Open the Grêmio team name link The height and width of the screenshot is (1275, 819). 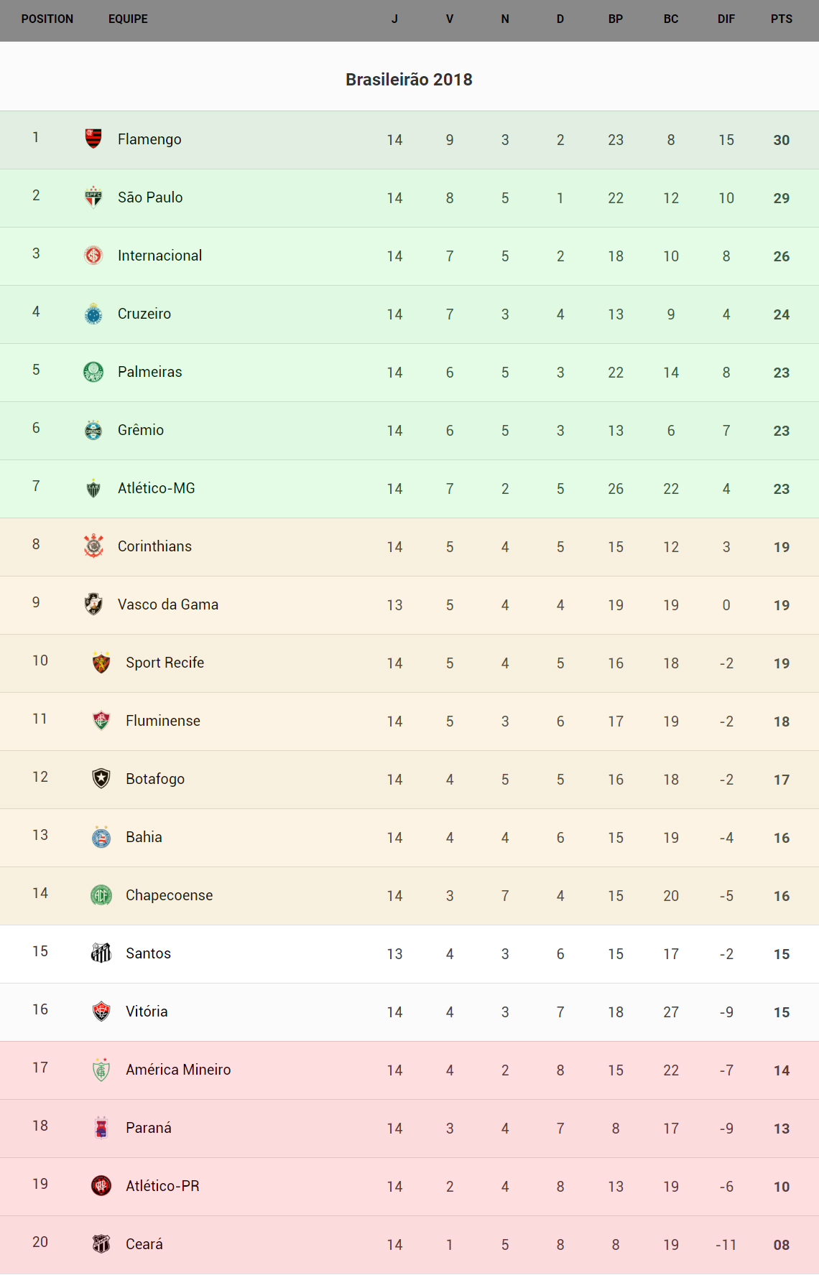click(141, 430)
